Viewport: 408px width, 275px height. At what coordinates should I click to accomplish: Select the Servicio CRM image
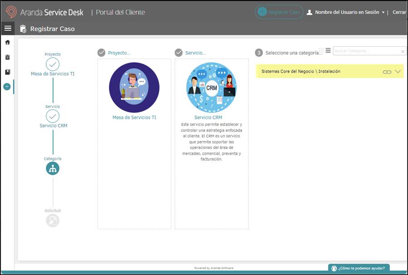pos(211,87)
